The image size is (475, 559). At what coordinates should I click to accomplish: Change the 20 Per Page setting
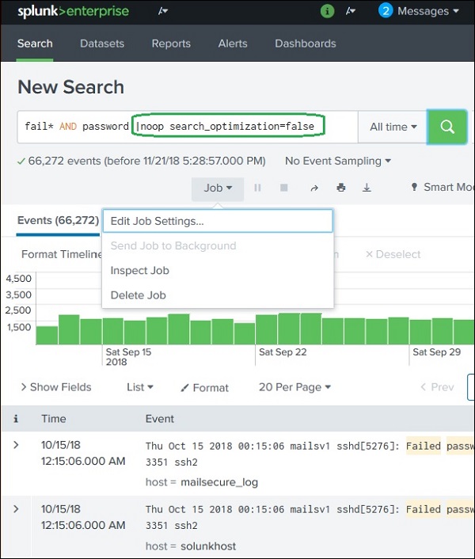click(294, 387)
